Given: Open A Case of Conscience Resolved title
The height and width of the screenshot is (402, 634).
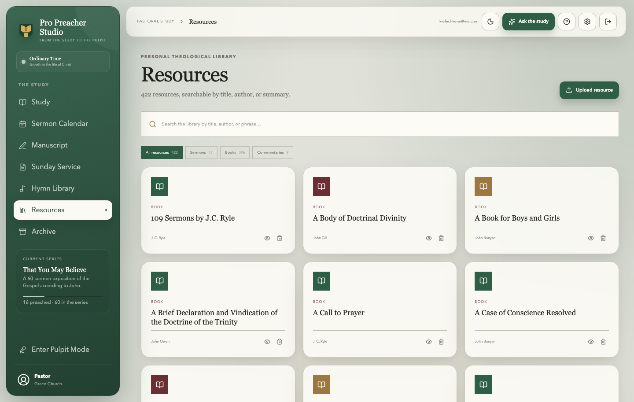Looking at the screenshot, I should point(525,313).
